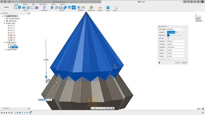Toggle visibility of Sketches folder
205x115 pixels.
click(x=7, y=50)
